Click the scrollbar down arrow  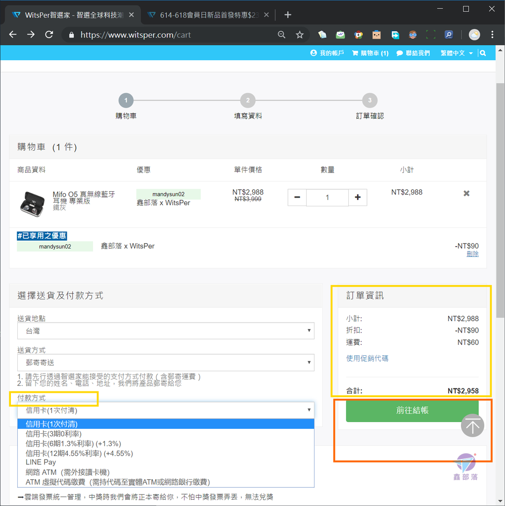[500, 501]
